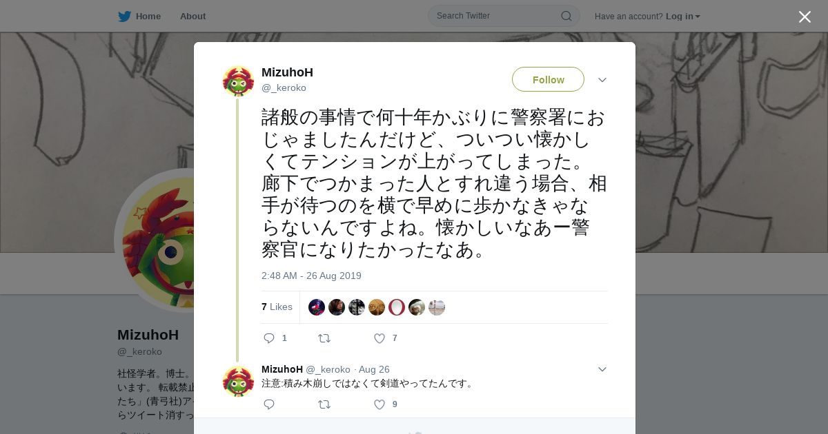
Task: Expand main tweet options chevron
Action: pos(602,80)
